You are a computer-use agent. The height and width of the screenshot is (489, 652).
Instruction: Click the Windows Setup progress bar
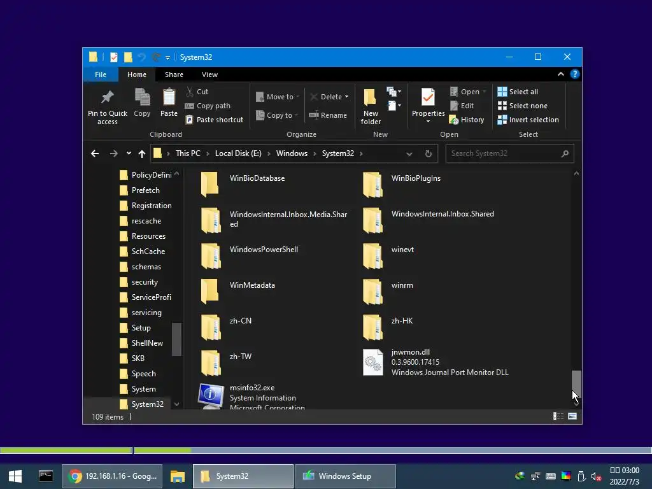[326, 450]
